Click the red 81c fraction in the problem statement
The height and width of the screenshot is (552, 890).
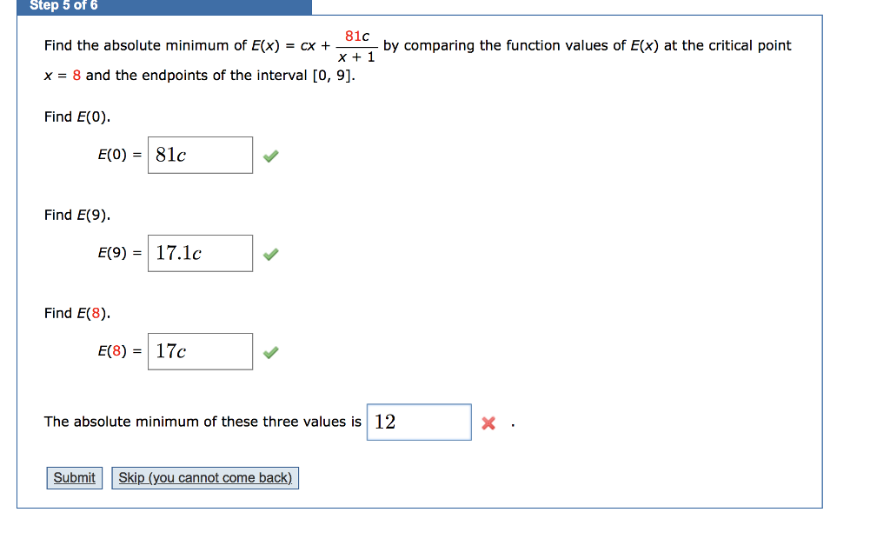(x=355, y=37)
